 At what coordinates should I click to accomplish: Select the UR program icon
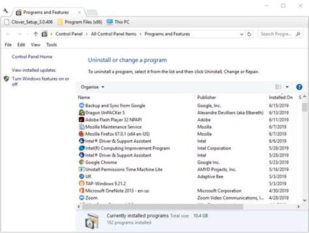coord(82,176)
